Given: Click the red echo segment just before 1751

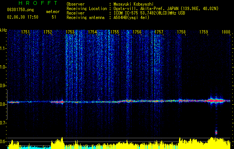Looking at the screenshot, I should click(x=13, y=102).
